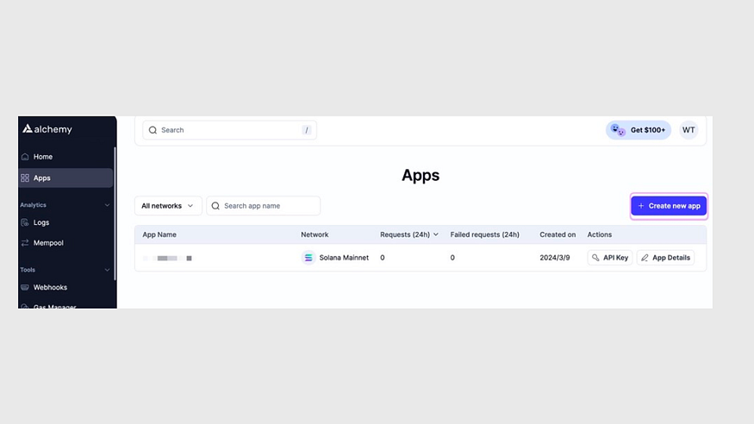Screen dimensions: 754x424
Task: Click Create new app button
Action: (669, 206)
